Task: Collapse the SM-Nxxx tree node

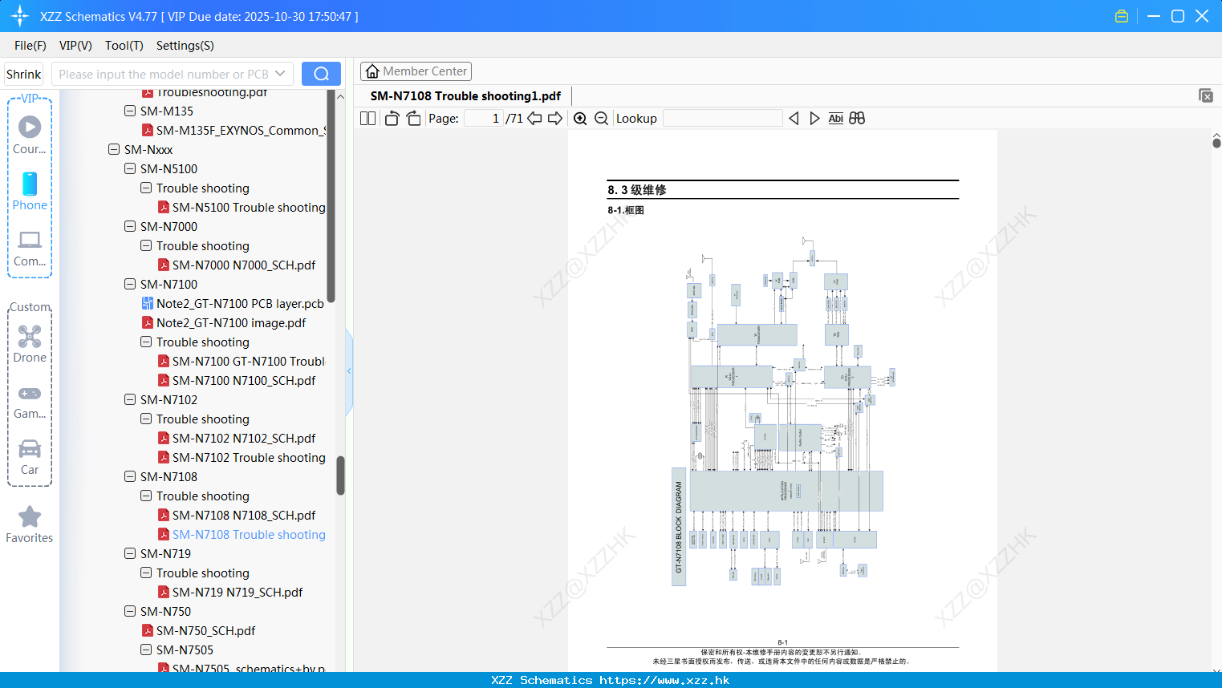Action: (114, 149)
